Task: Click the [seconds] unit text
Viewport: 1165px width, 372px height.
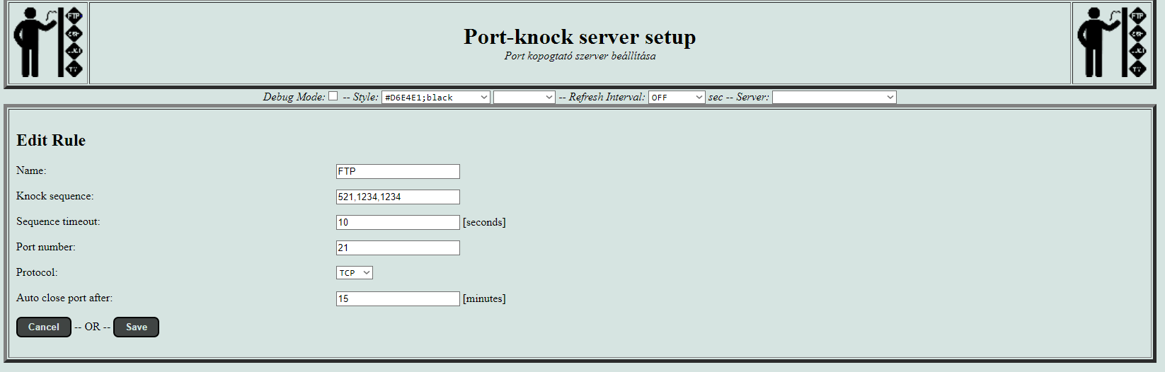Action: [x=484, y=222]
